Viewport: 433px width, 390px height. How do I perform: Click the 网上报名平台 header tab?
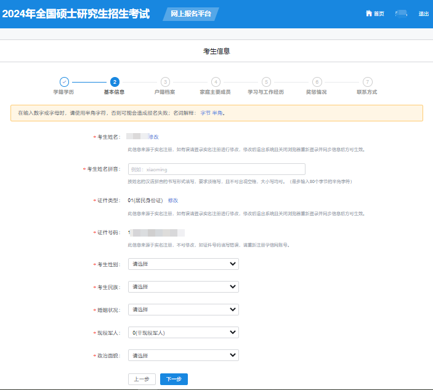click(190, 14)
